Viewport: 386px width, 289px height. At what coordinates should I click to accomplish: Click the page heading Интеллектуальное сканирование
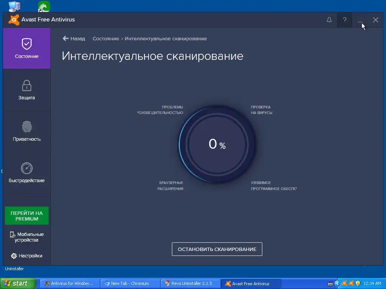click(152, 56)
